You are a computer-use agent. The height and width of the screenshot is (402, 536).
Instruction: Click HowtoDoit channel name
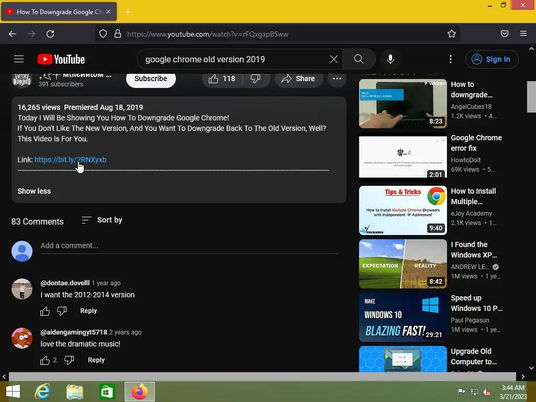point(465,160)
